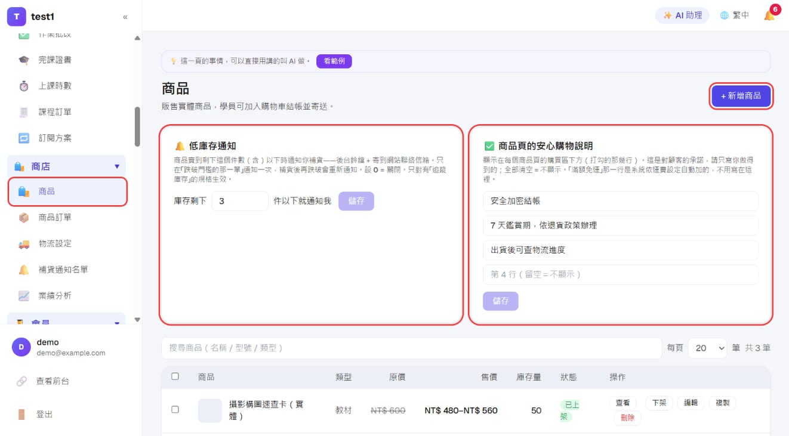Focus the 搜尋商品 search box
The width and height of the screenshot is (789, 436).
click(411, 348)
